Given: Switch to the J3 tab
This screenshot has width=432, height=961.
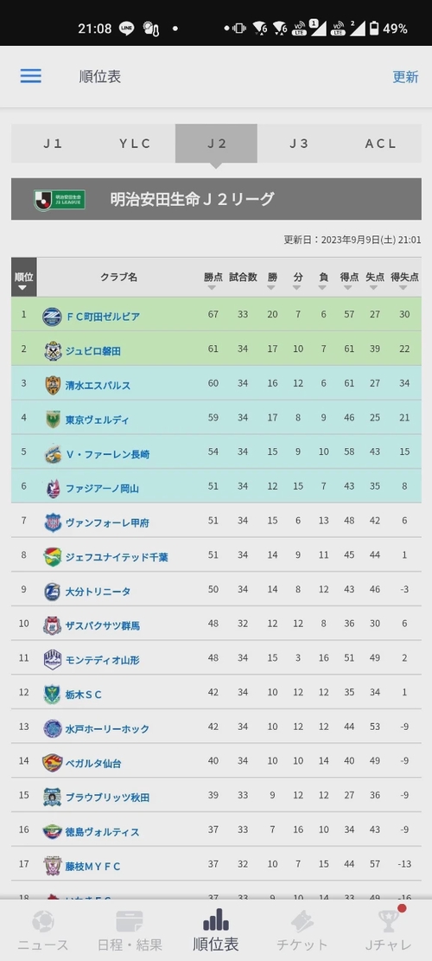Looking at the screenshot, I should [299, 144].
